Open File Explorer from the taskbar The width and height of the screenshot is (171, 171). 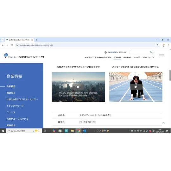(x=72, y=131)
